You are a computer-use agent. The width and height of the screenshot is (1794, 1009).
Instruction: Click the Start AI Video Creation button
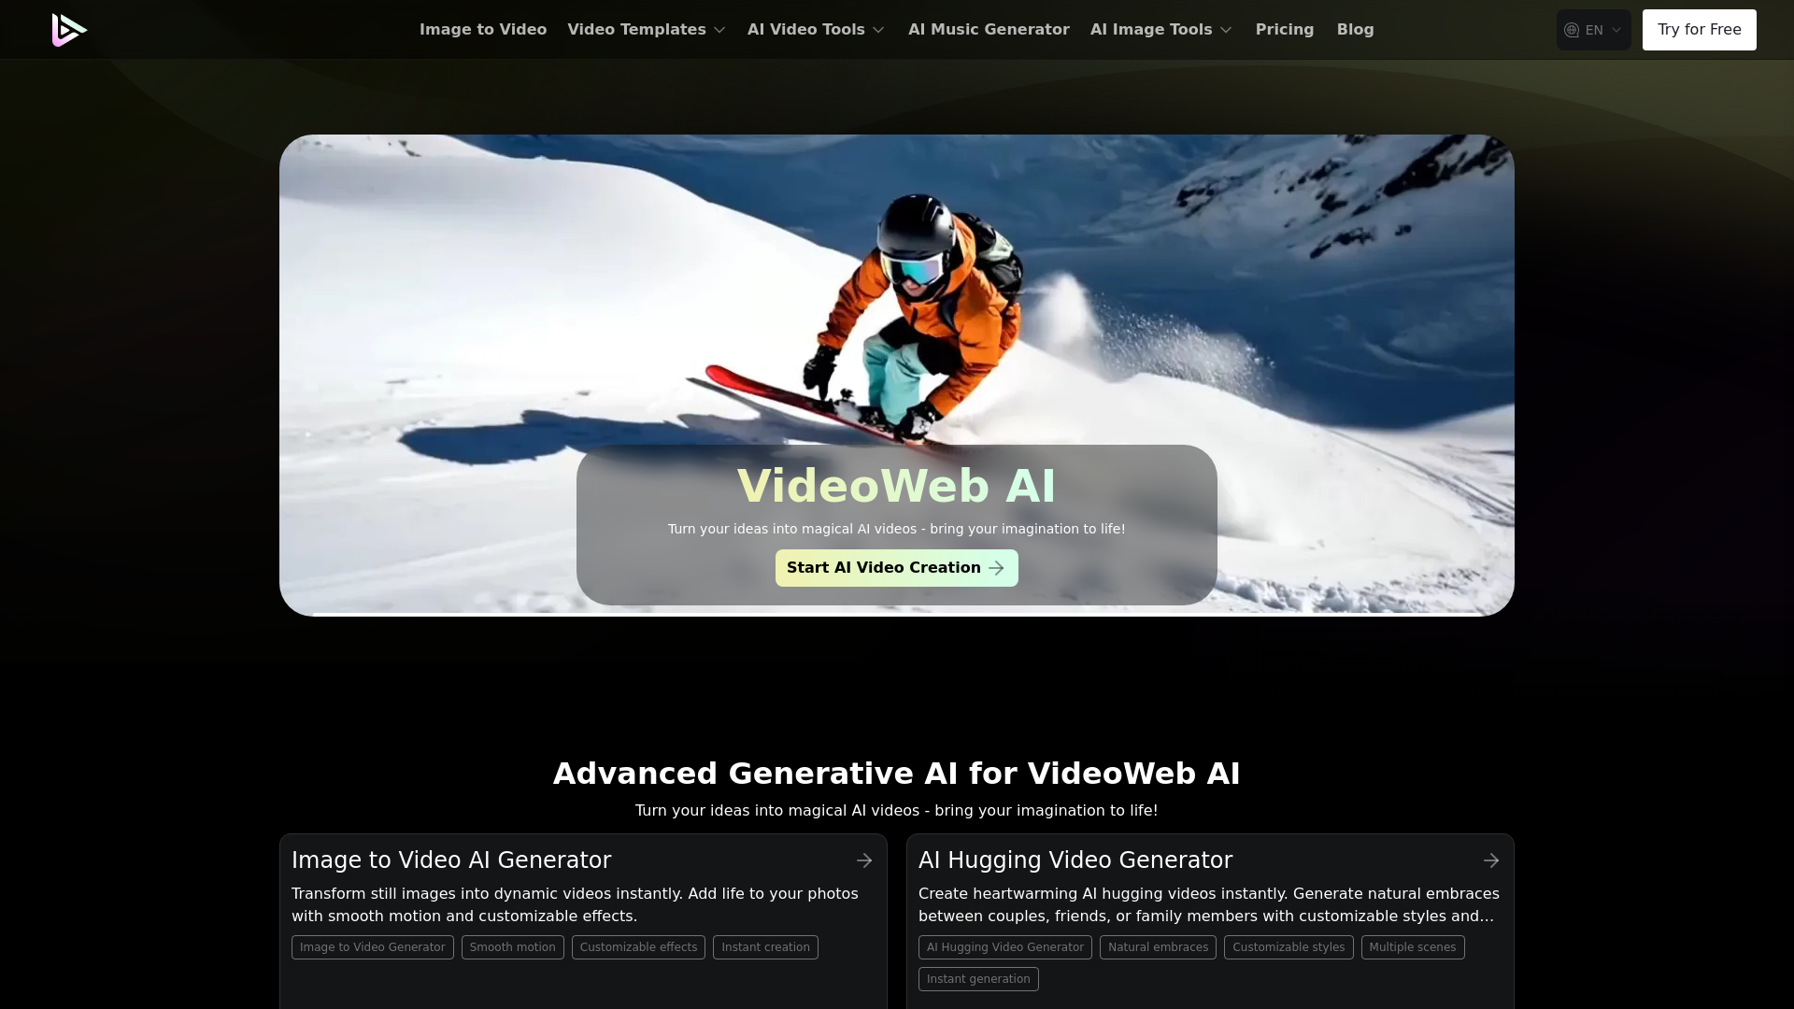[x=897, y=567]
